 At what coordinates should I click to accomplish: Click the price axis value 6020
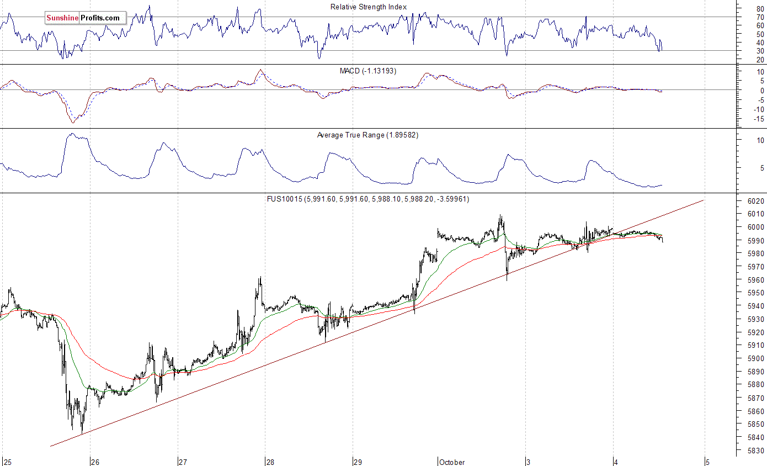(x=757, y=201)
